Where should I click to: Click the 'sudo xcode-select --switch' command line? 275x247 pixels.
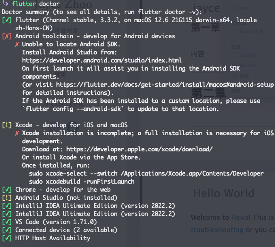[146, 173]
